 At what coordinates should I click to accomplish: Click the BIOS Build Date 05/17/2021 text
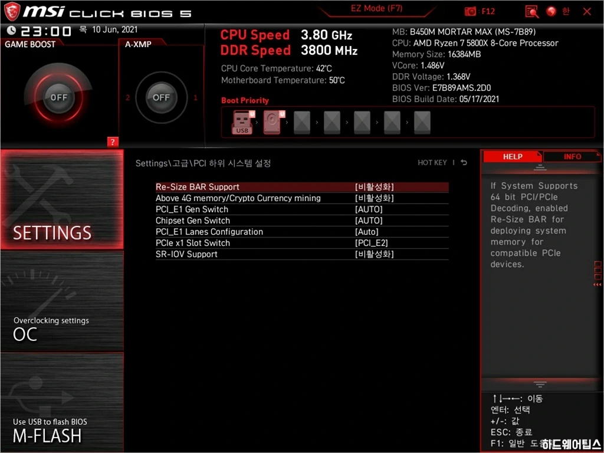point(445,99)
